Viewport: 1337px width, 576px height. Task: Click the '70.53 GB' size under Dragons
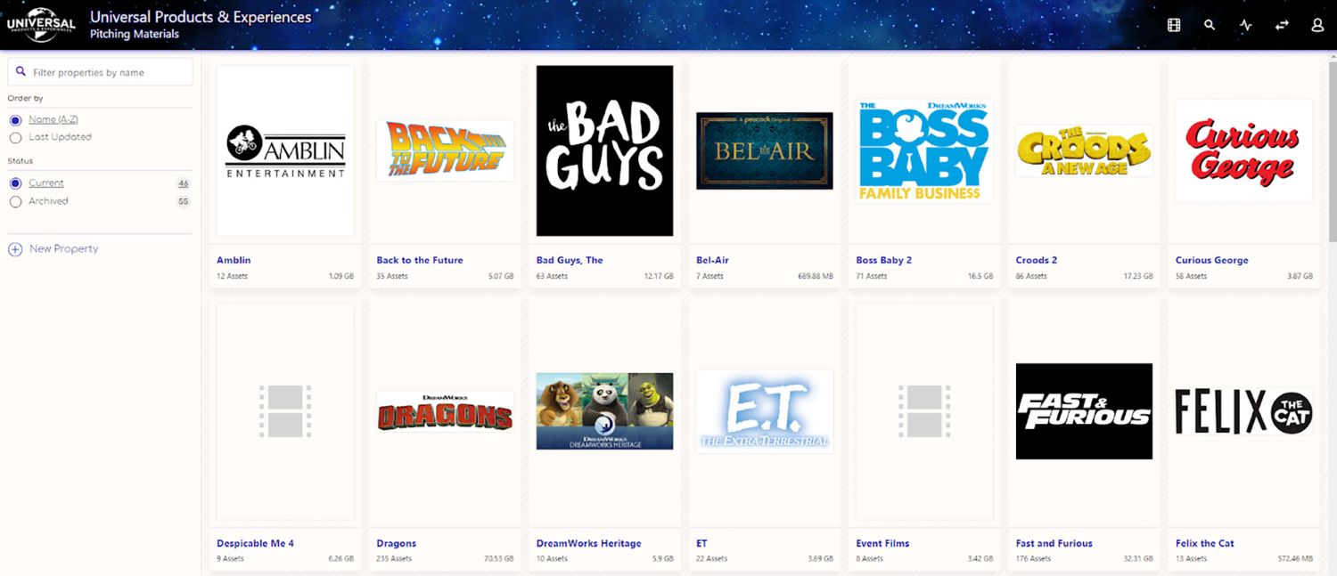pos(499,559)
